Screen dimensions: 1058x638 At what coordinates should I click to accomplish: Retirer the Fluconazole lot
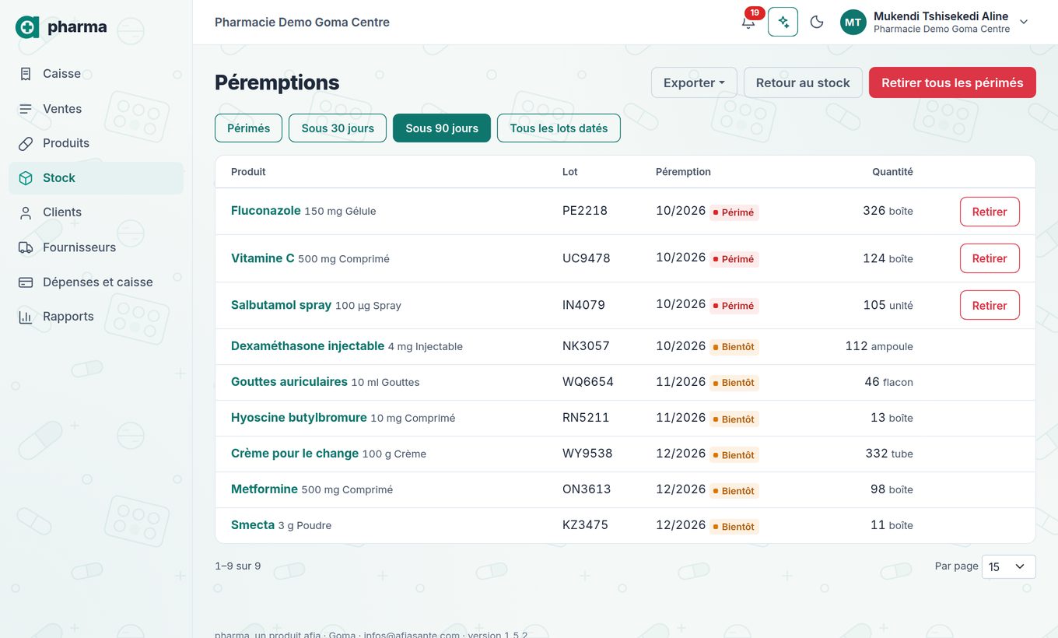click(990, 212)
